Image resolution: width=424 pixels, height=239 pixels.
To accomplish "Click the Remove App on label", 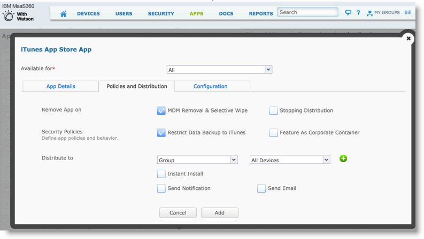I will tap(61, 110).
